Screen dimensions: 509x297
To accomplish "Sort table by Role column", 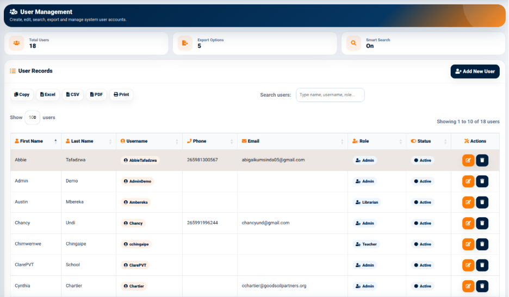I will click(x=377, y=141).
